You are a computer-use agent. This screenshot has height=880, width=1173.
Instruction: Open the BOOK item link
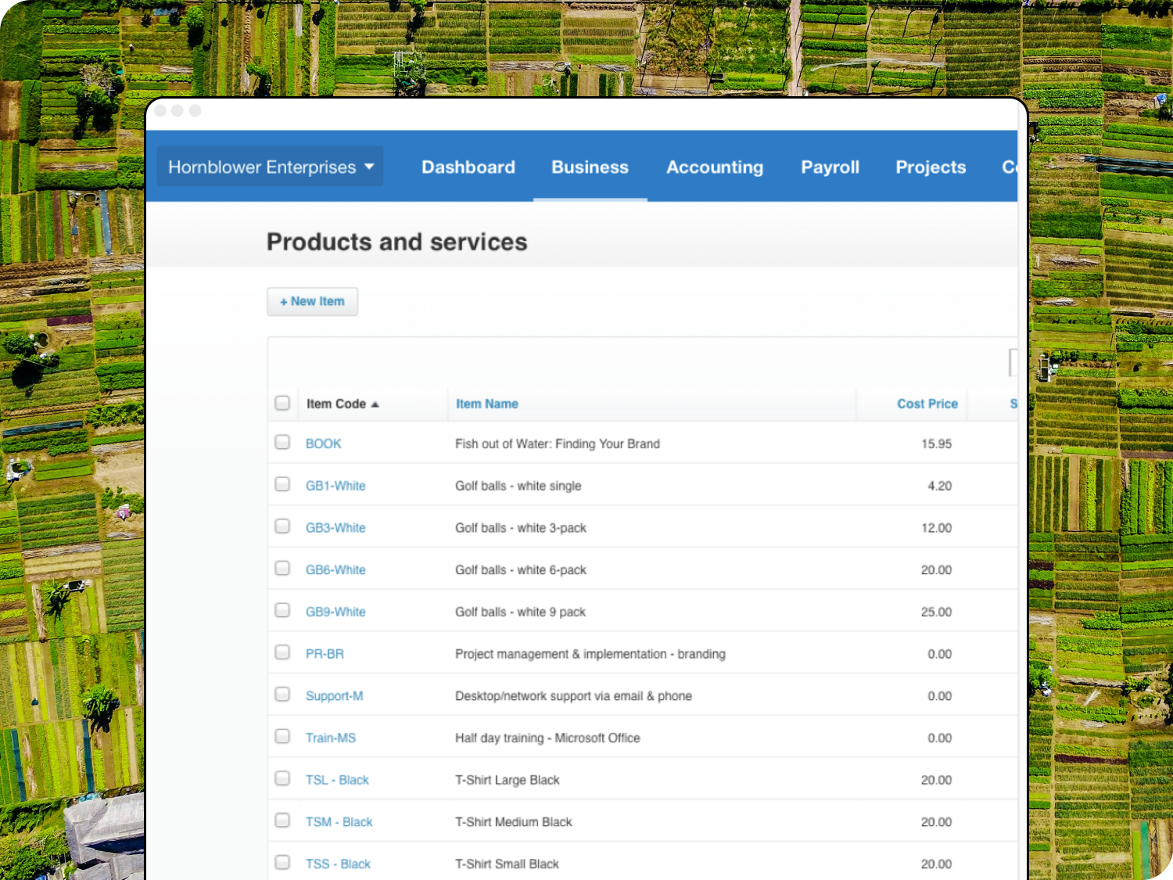324,444
